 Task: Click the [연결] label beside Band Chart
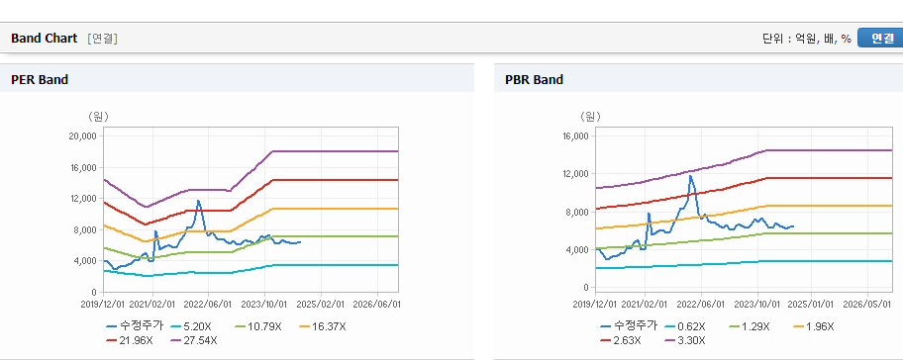pyautogui.click(x=103, y=39)
